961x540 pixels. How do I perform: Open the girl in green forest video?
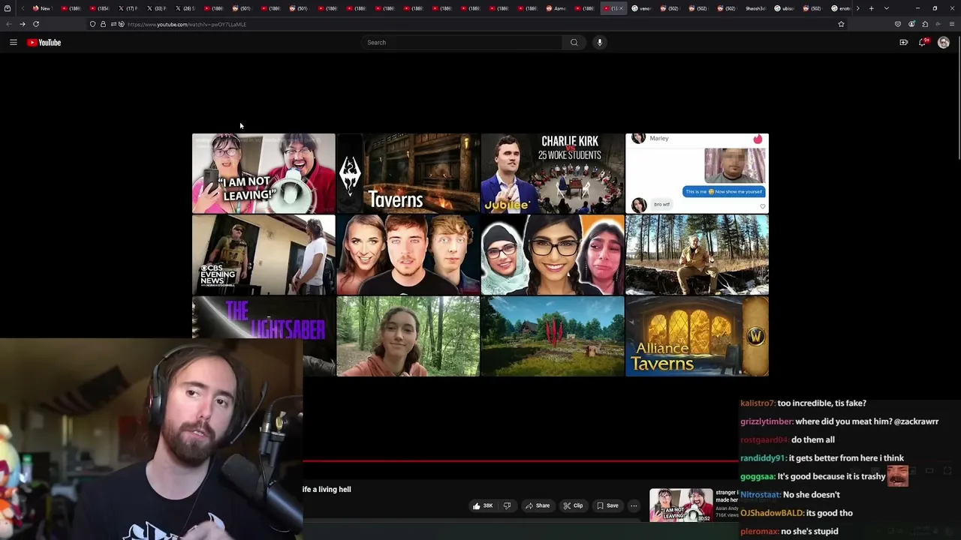point(408,336)
